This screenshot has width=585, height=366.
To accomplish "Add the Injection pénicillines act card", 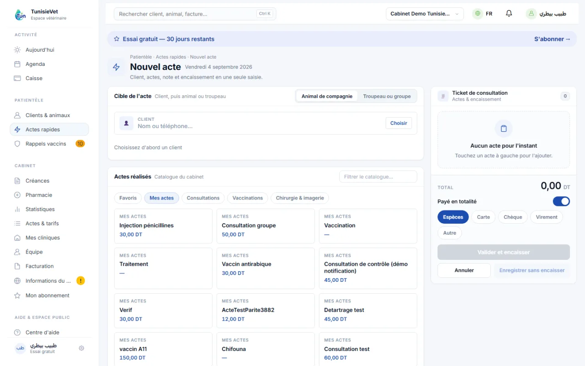I will (x=163, y=226).
